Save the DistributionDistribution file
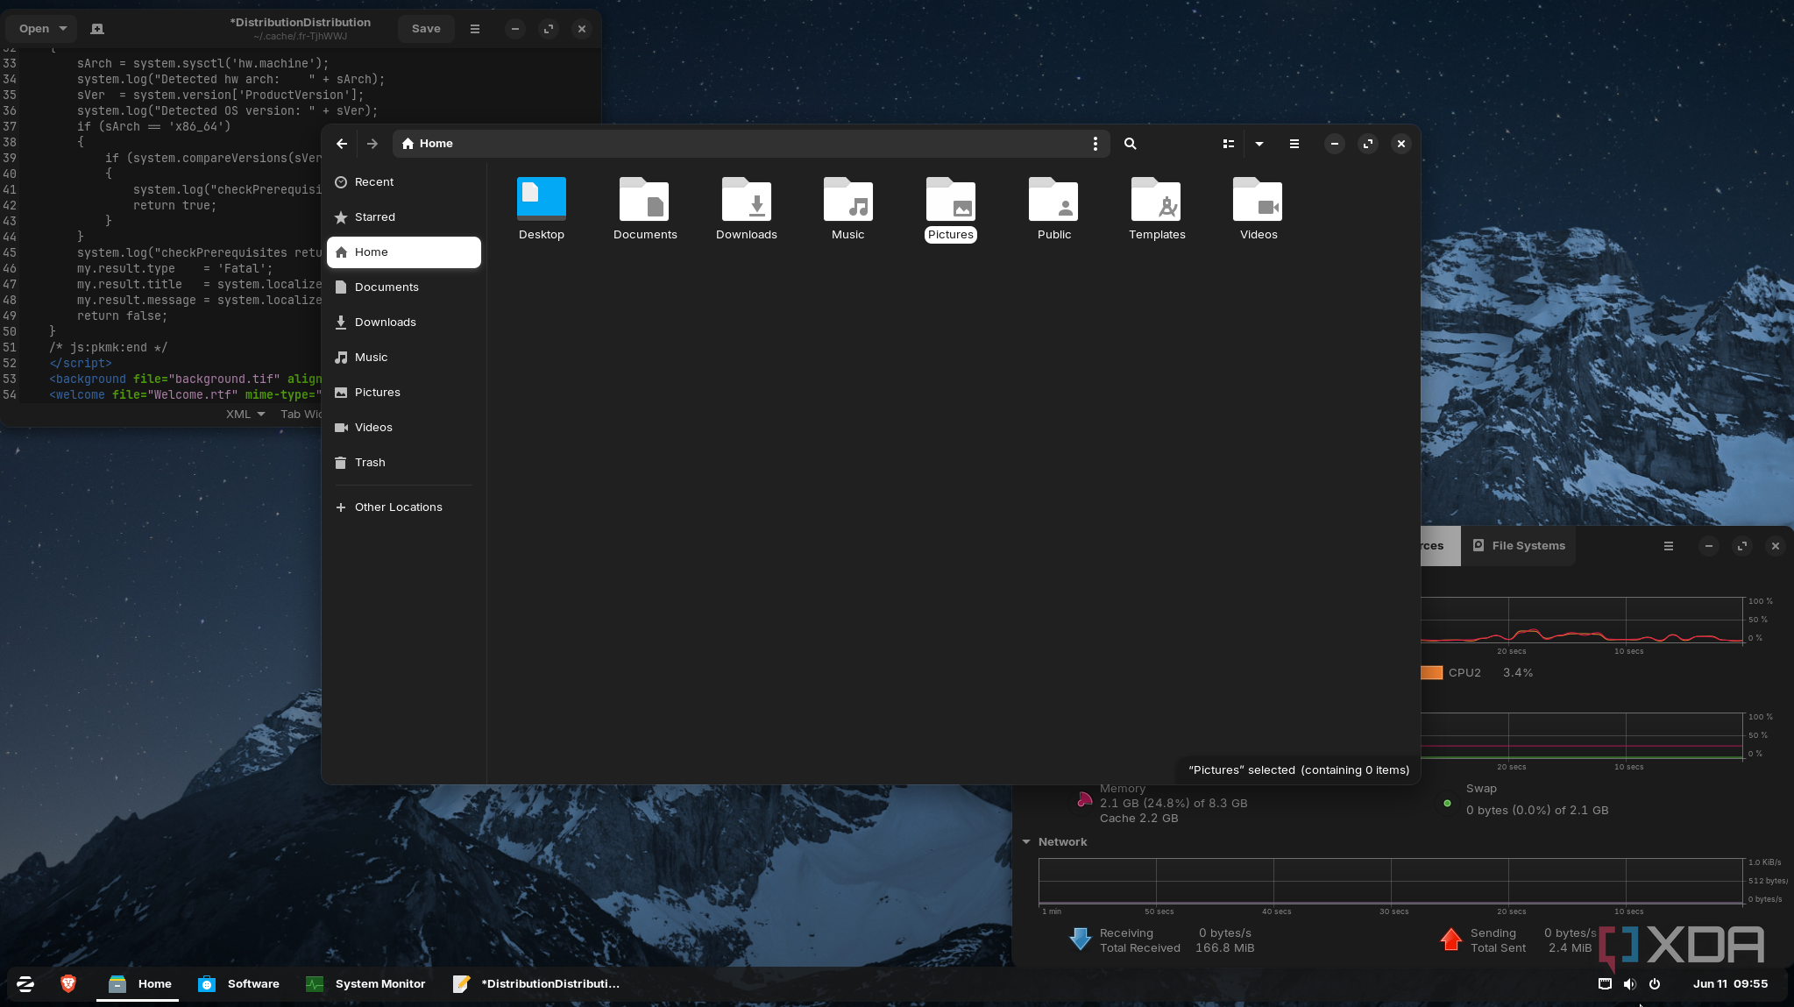This screenshot has height=1007, width=1794. pyautogui.click(x=426, y=29)
